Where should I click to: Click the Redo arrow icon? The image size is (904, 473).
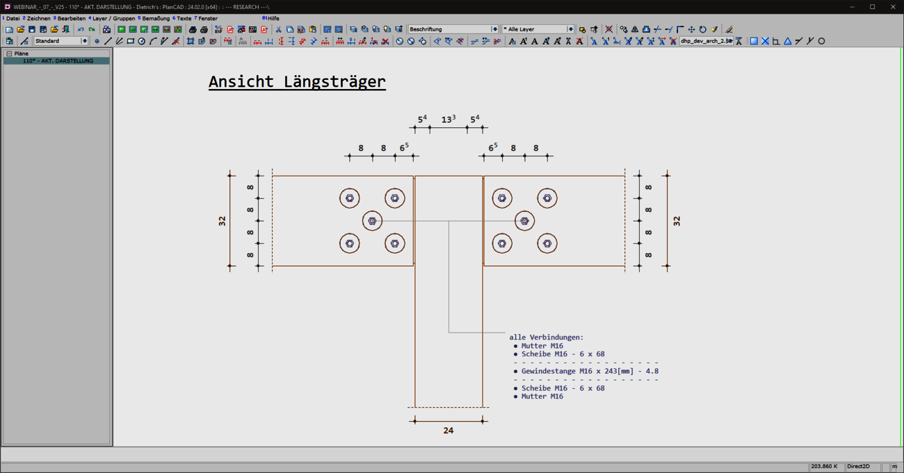pyautogui.click(x=92, y=30)
